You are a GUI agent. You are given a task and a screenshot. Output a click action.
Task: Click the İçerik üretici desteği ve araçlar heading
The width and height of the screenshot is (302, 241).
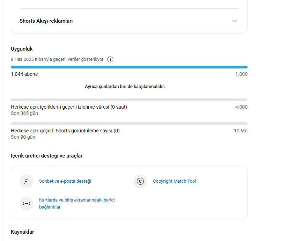47,156
